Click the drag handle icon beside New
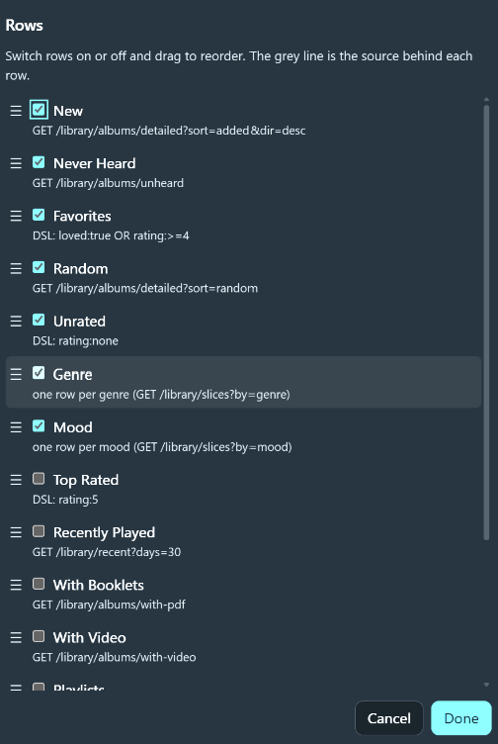The height and width of the screenshot is (744, 498). pyautogui.click(x=16, y=111)
